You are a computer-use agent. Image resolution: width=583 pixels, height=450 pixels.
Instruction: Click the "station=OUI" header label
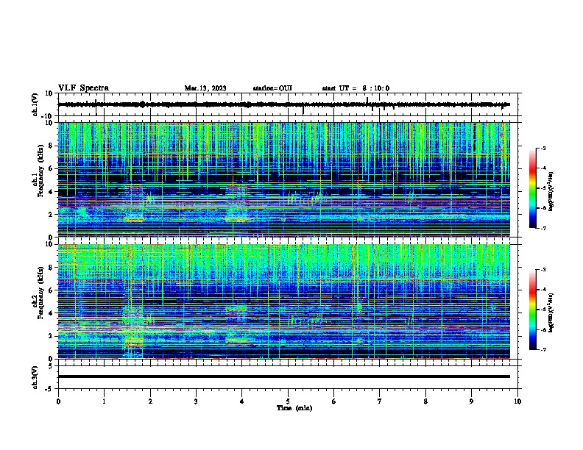(272, 88)
